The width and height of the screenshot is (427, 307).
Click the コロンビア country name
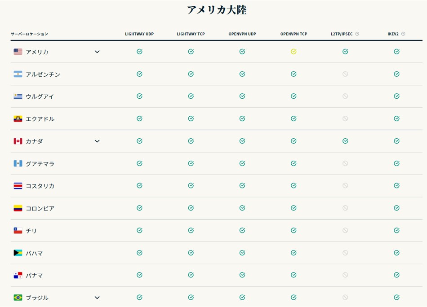40,209
